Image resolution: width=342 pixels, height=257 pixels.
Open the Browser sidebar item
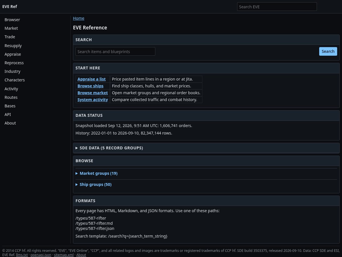[x=12, y=20]
